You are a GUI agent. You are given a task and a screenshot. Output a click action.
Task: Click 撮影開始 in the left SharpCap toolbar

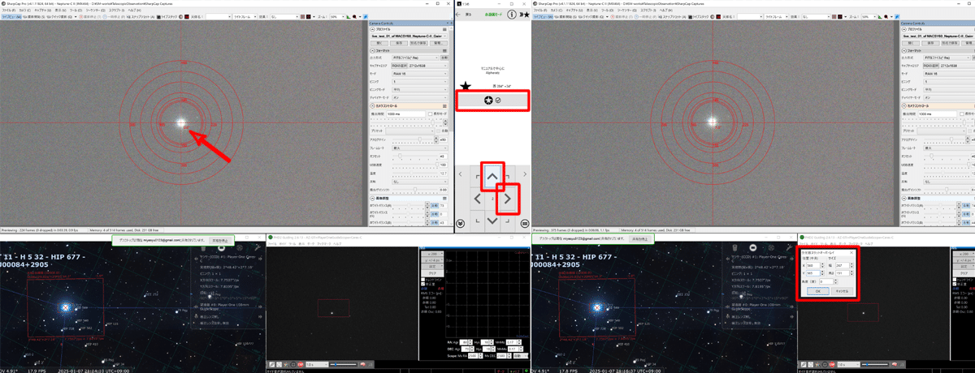(36, 17)
